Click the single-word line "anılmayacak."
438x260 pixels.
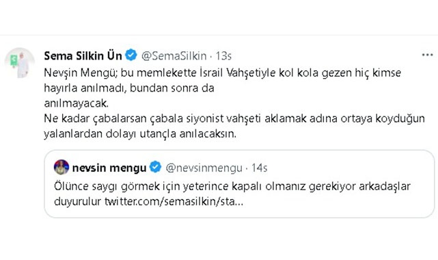pyautogui.click(x=77, y=103)
